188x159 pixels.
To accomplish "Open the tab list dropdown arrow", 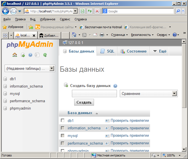I will tap(11, 35).
